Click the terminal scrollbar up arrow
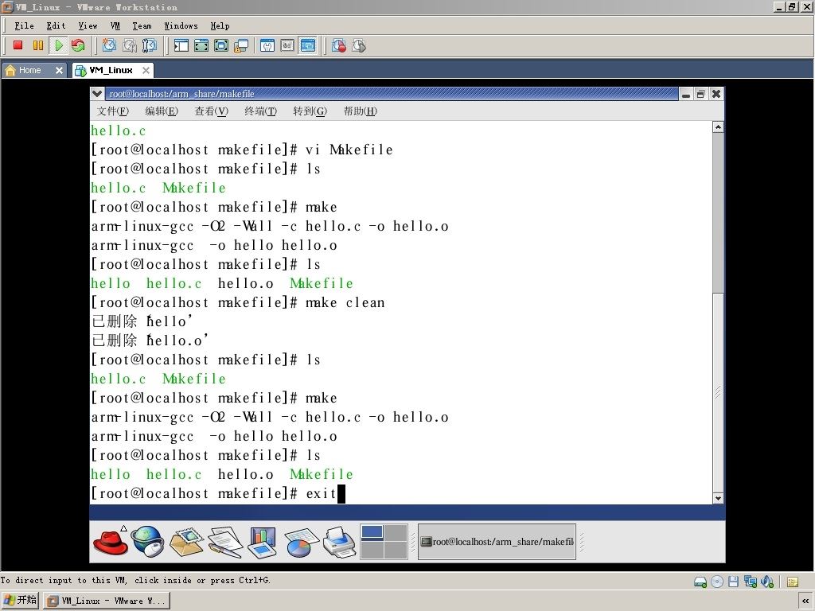This screenshot has width=815, height=611. coord(718,126)
